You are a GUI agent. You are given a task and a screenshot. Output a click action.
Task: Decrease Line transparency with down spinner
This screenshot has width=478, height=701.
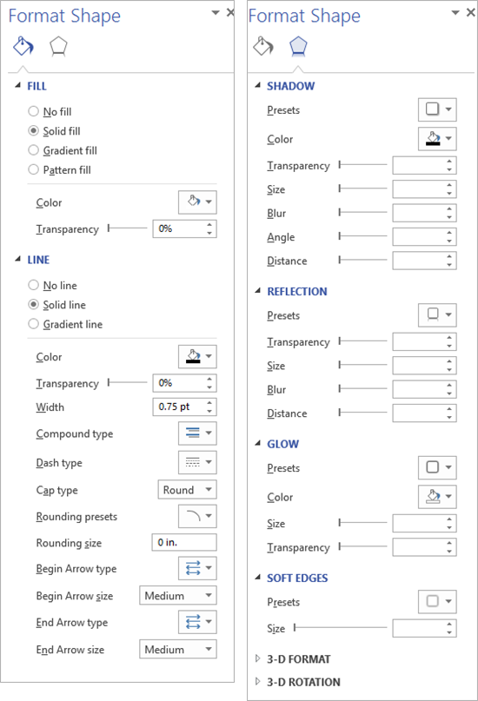click(209, 387)
